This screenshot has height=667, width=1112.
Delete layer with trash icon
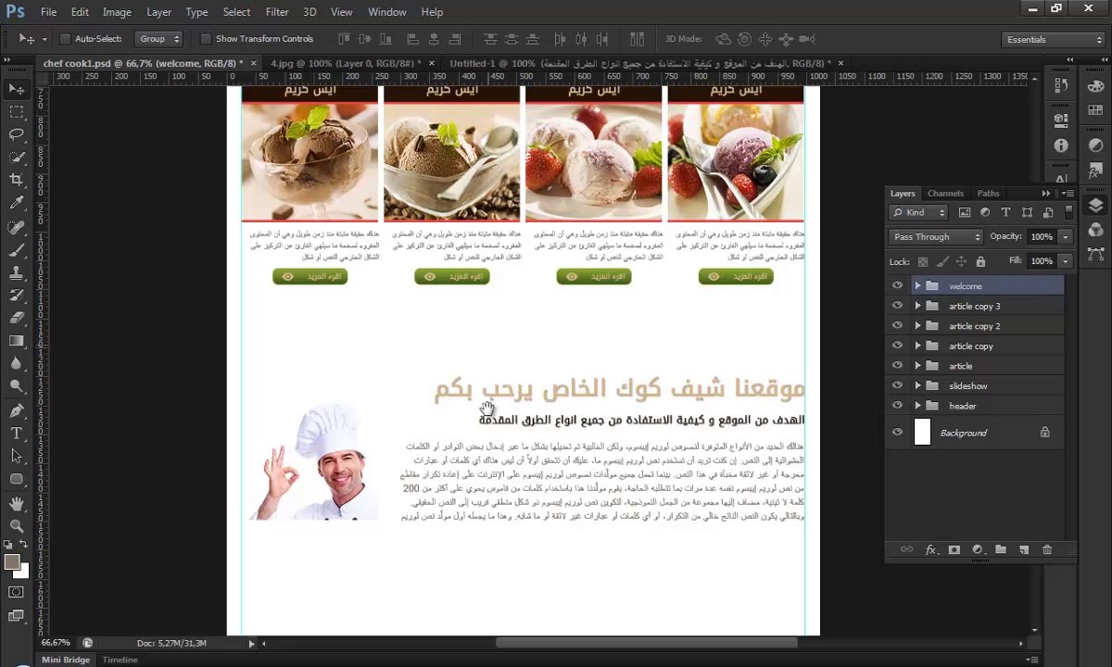(1047, 549)
